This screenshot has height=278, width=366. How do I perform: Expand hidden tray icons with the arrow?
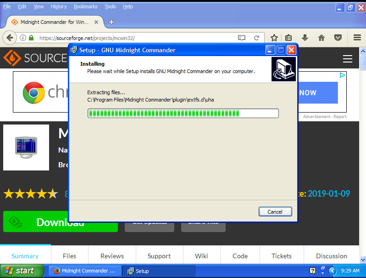pyautogui.click(x=333, y=271)
